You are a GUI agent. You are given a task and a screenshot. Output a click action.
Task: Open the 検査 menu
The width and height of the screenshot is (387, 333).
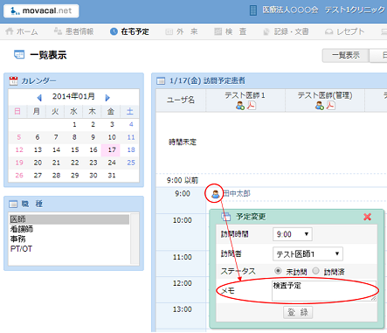(231, 31)
